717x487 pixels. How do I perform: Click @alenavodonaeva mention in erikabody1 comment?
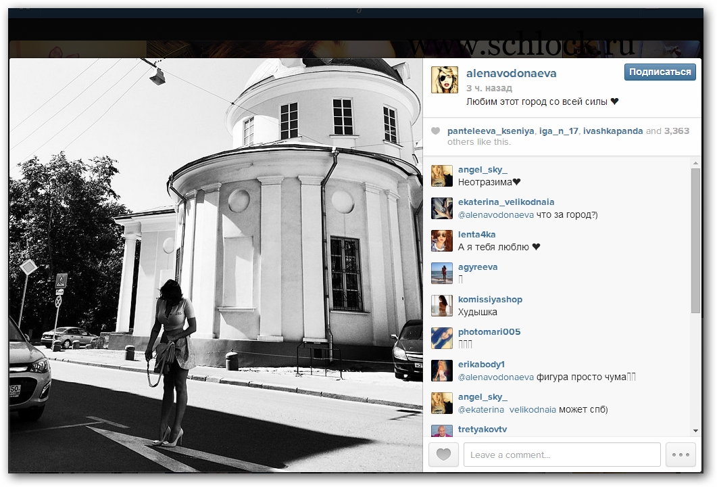coord(496,377)
